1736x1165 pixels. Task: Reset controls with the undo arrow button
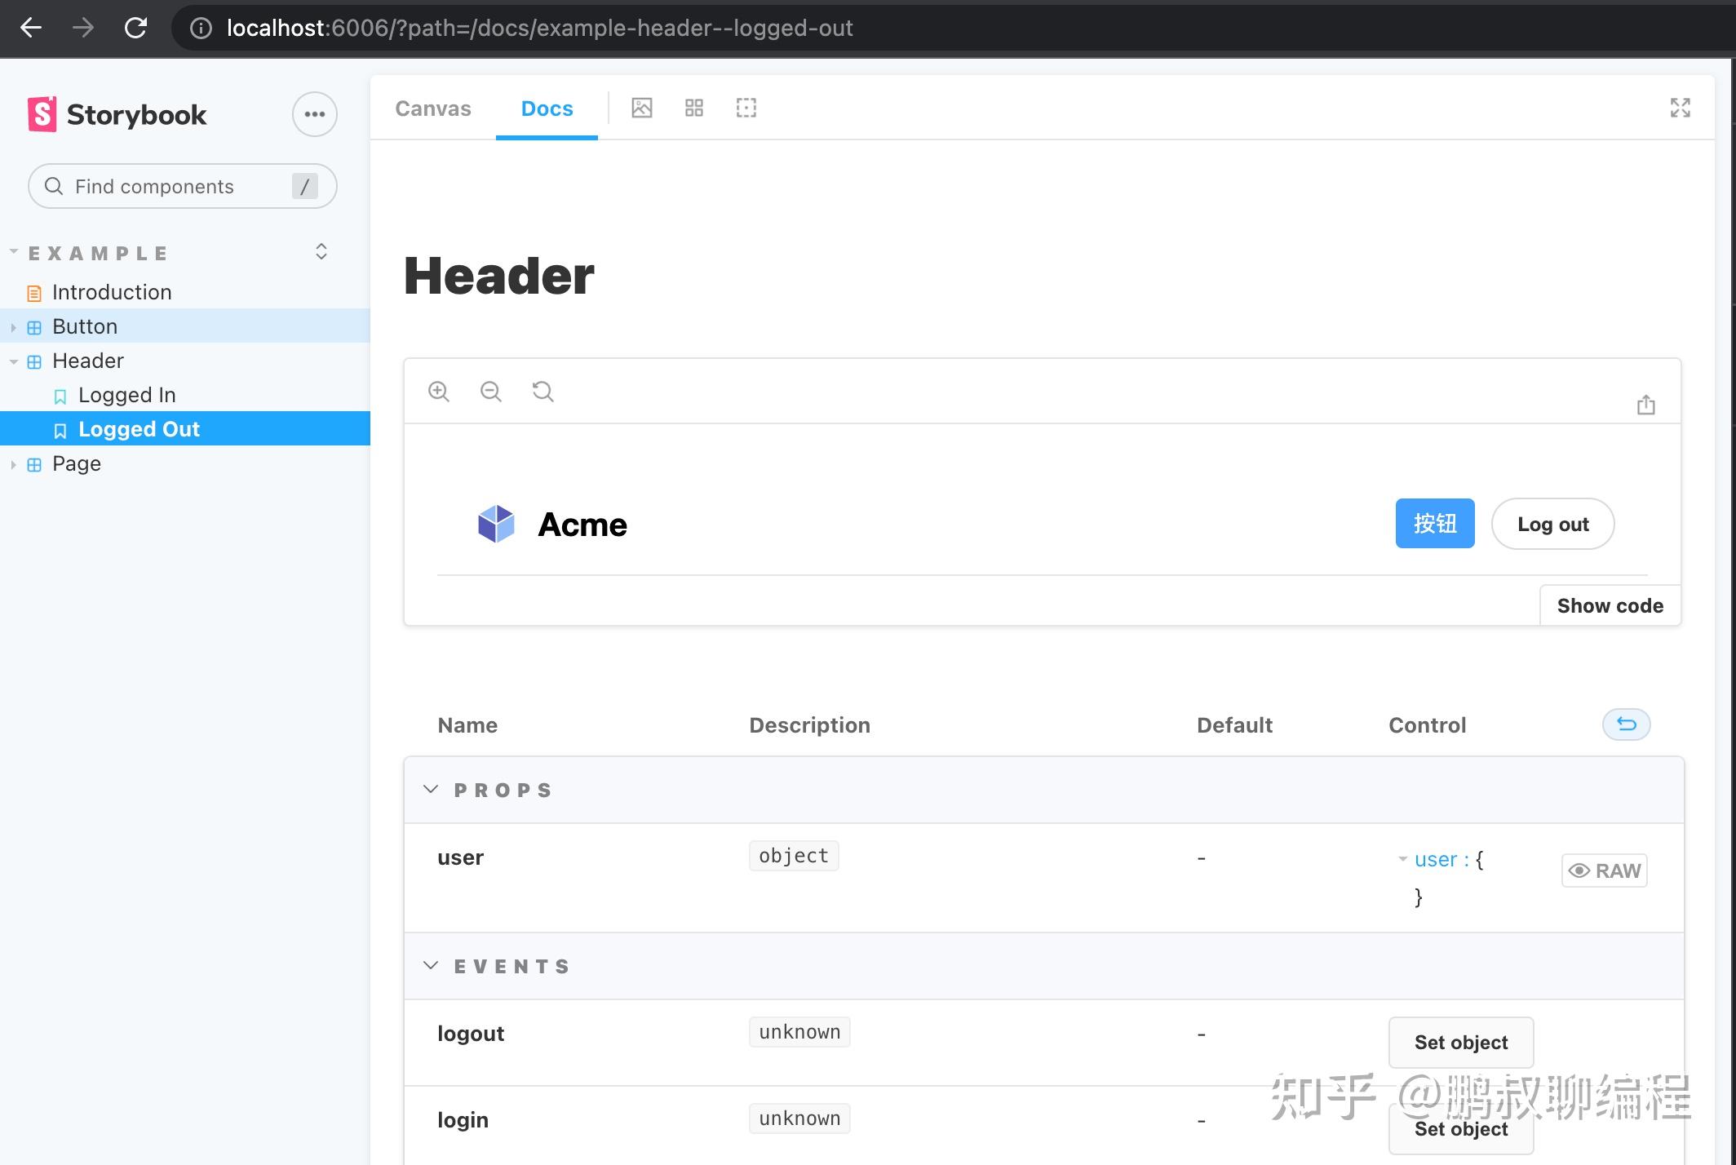(x=1626, y=724)
